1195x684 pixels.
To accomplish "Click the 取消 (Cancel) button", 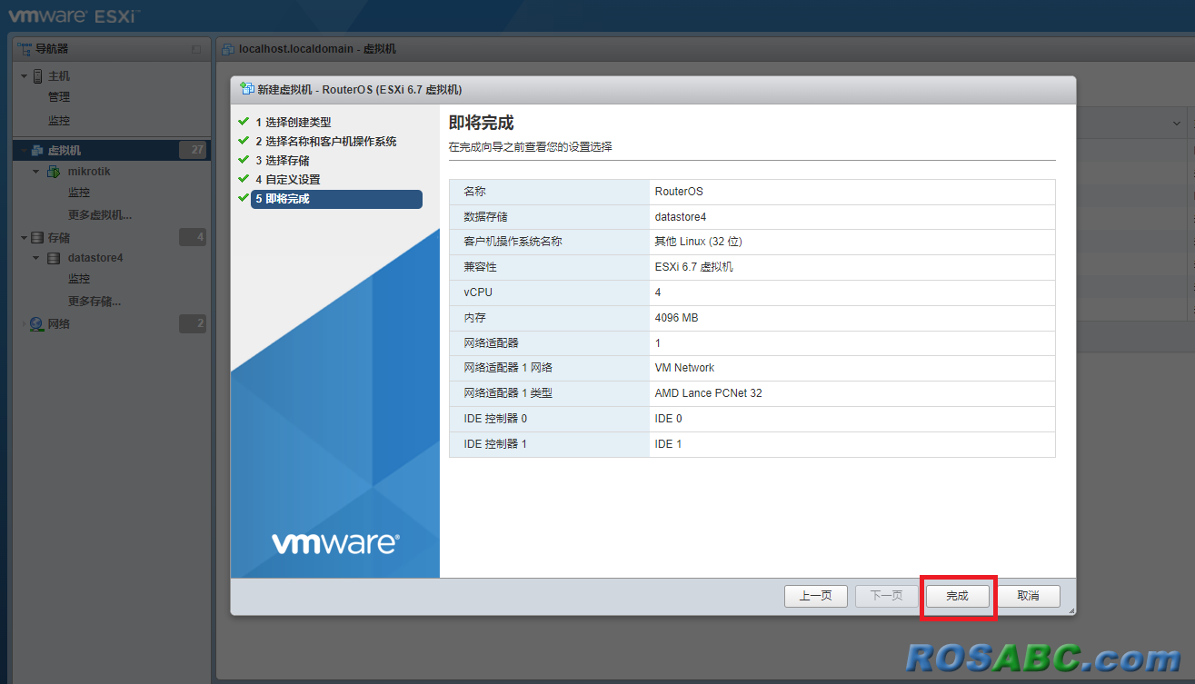I will [1028, 596].
